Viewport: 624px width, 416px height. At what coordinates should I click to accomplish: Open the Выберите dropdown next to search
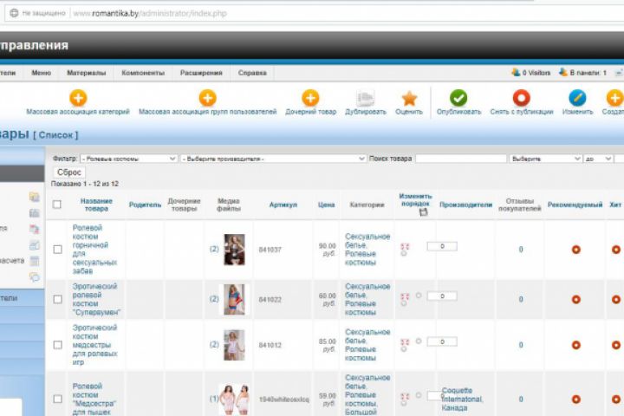tap(545, 159)
